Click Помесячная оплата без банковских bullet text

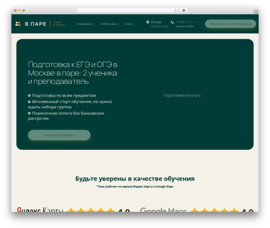[66, 116]
